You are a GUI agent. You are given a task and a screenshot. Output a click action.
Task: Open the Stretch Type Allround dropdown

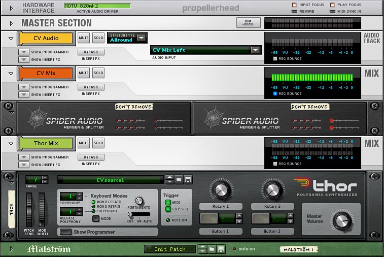[142, 38]
